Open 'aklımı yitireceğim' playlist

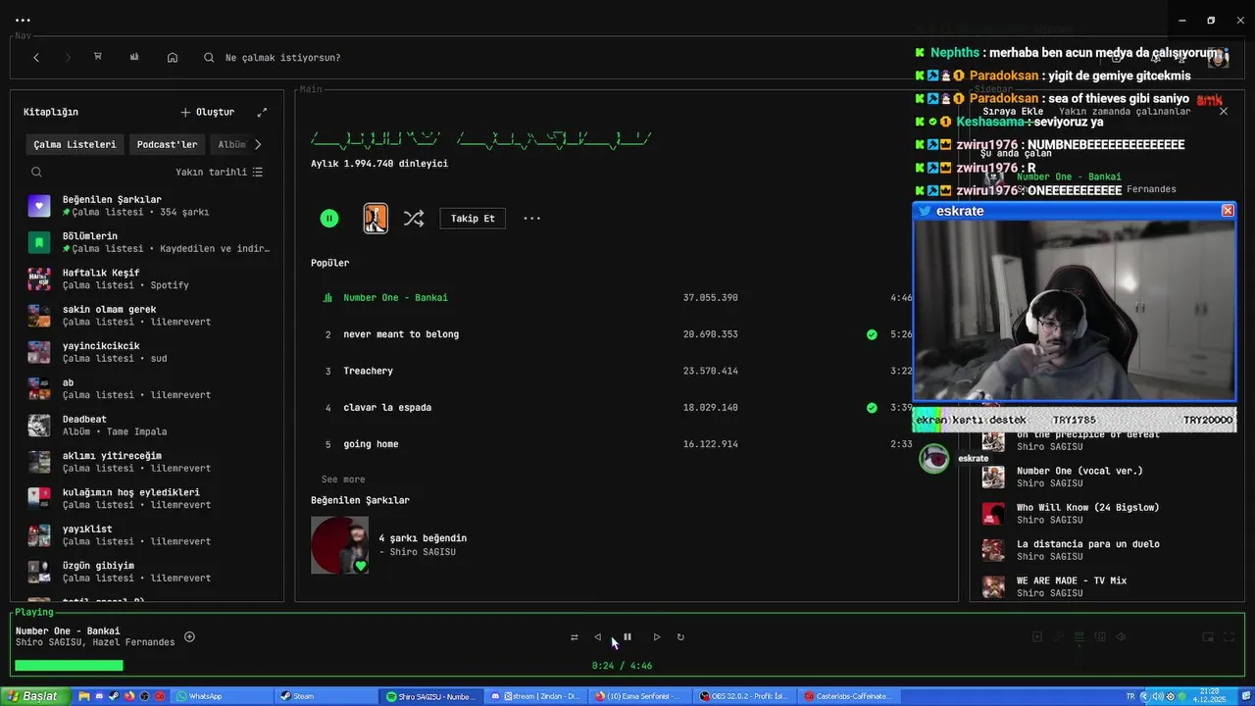click(147, 462)
